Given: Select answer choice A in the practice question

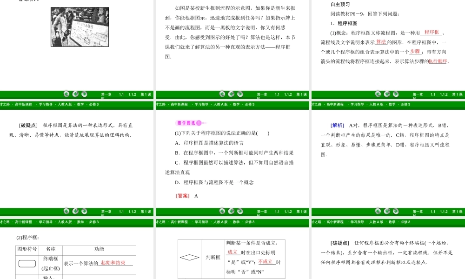Looking at the screenshot, I should coord(177,143).
